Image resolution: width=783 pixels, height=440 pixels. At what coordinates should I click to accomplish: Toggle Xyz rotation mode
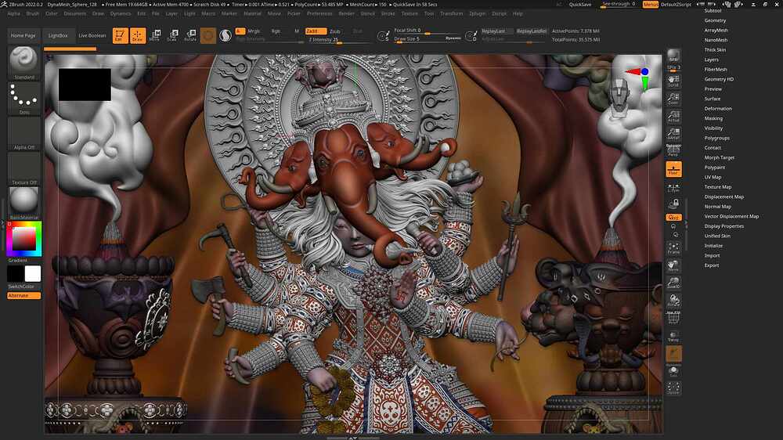[673, 217]
